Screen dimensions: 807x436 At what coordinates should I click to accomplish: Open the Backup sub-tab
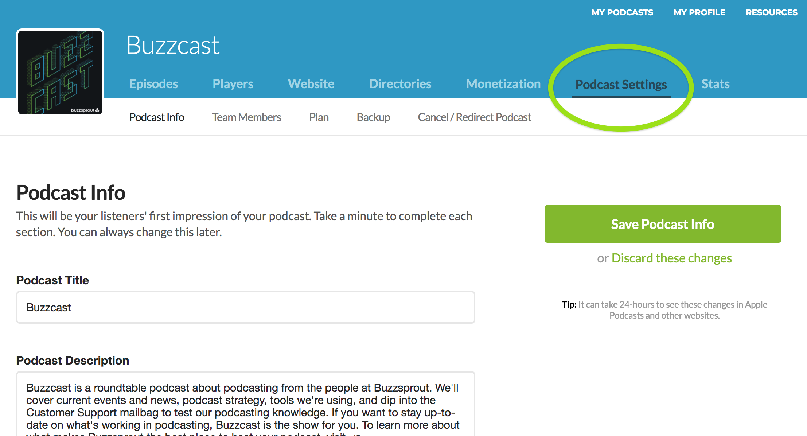[x=373, y=117]
